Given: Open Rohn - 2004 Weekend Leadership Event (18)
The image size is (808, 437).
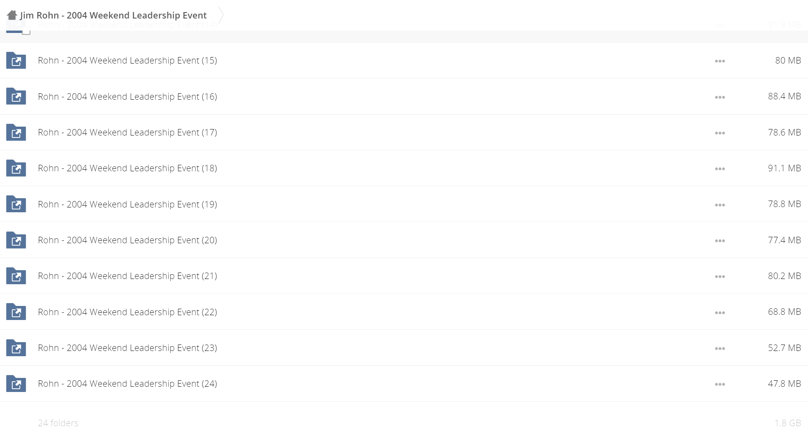Looking at the screenshot, I should coord(127,168).
